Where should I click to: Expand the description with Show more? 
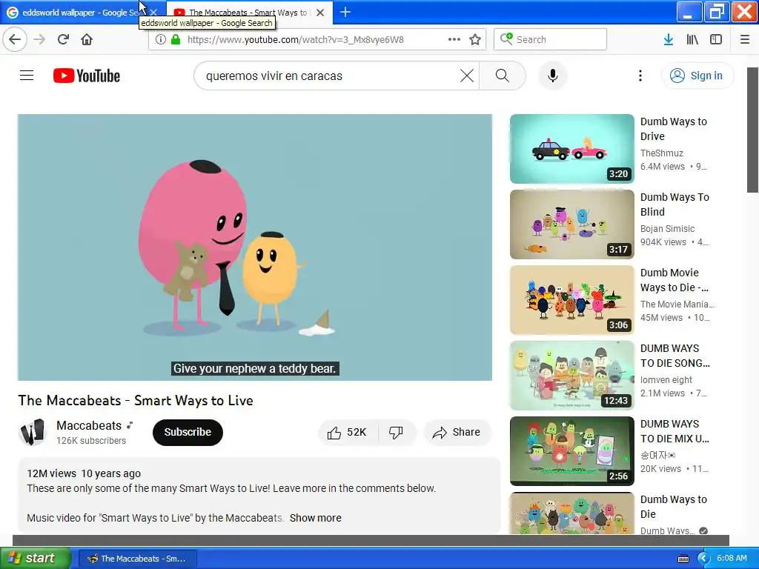pyautogui.click(x=316, y=518)
